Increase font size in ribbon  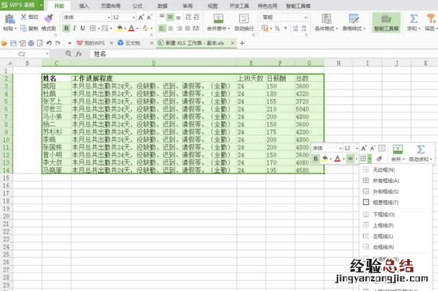[142, 17]
